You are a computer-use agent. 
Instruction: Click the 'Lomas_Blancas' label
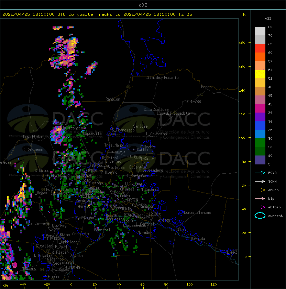[197, 212]
